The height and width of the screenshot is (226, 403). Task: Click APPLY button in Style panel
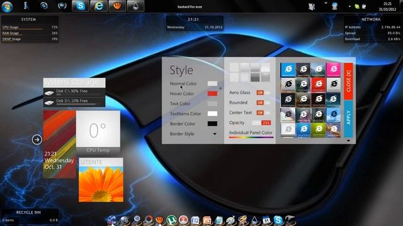click(x=348, y=119)
